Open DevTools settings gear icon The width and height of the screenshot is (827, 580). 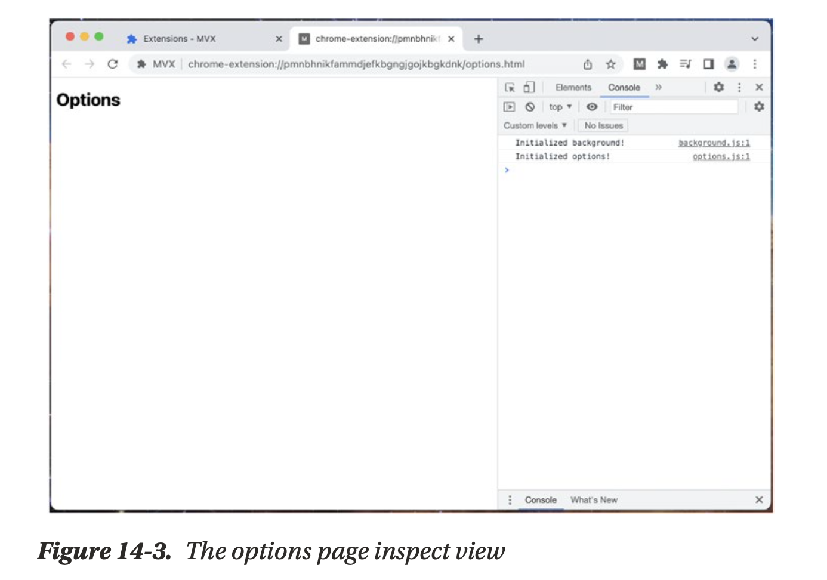(718, 87)
